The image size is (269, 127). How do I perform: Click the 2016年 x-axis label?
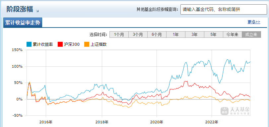coord(46,122)
